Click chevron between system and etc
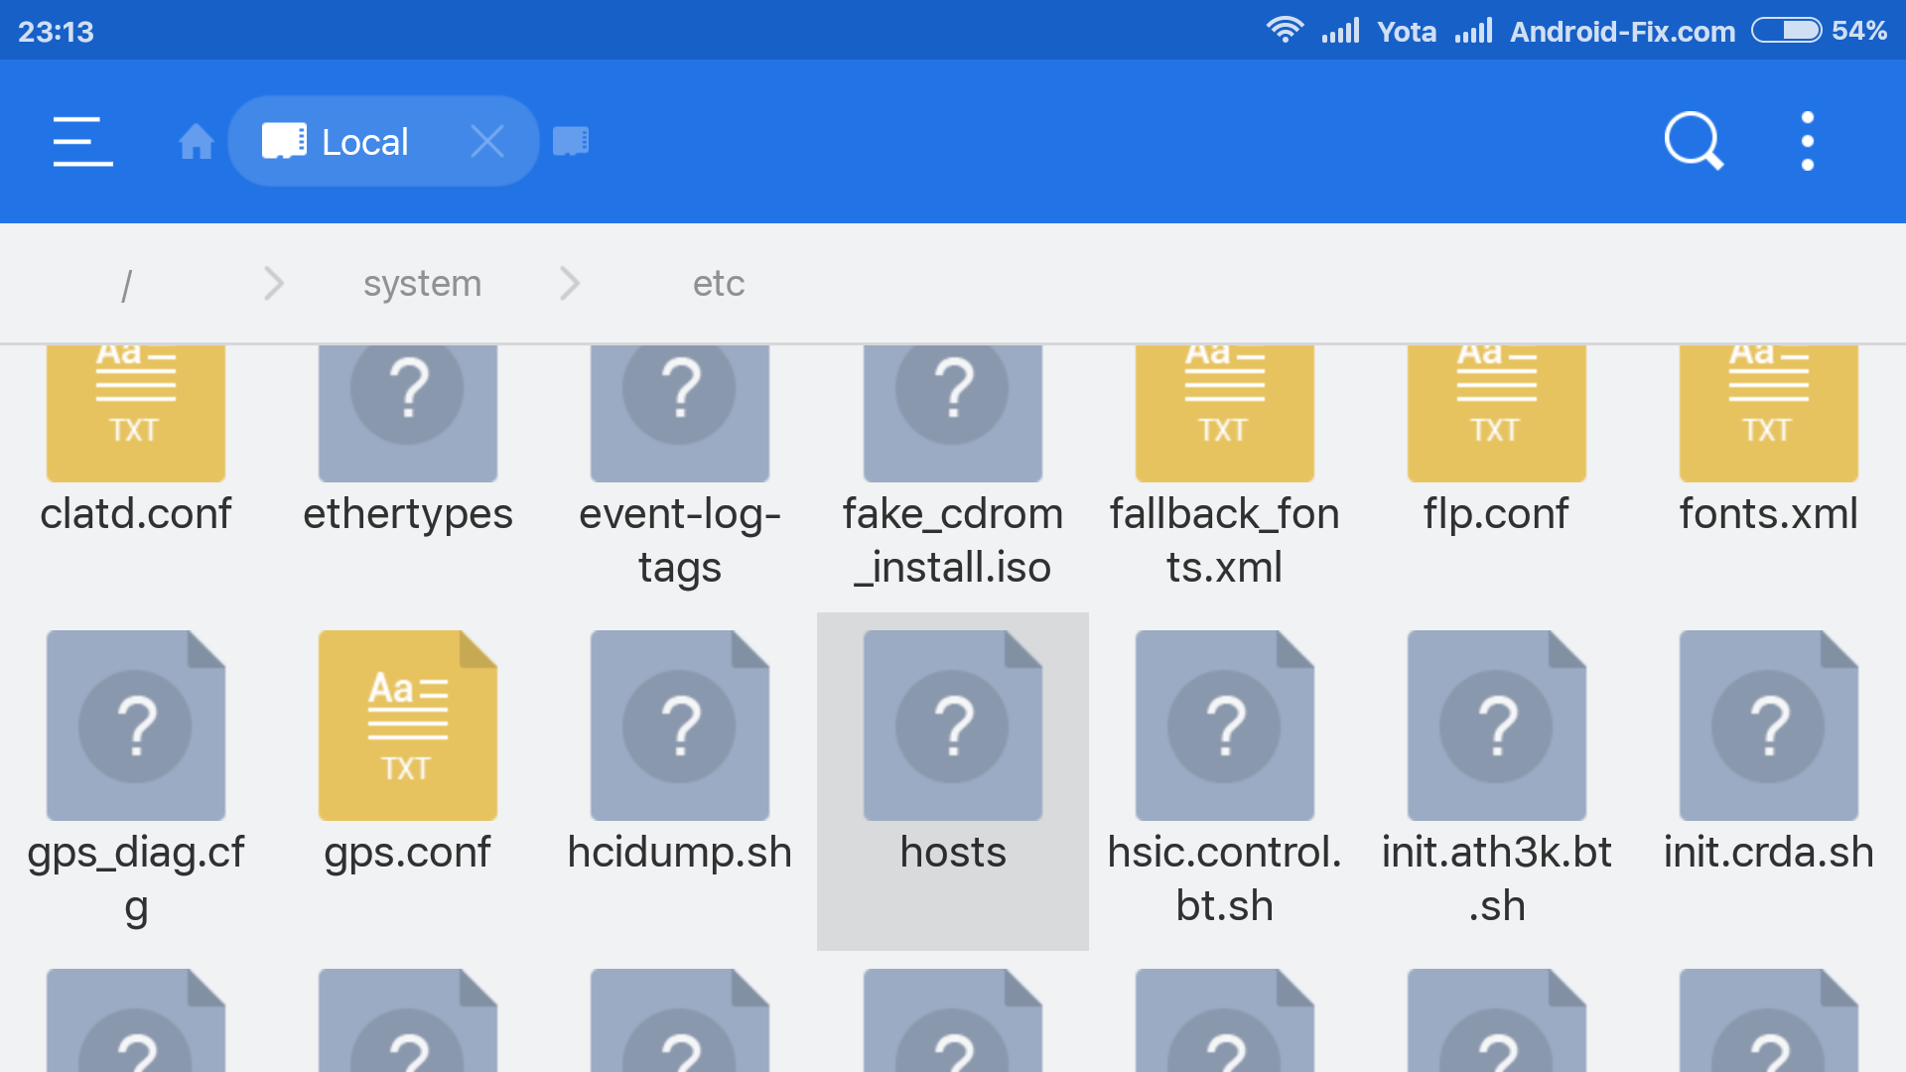Image resolution: width=1906 pixels, height=1072 pixels. [x=570, y=284]
